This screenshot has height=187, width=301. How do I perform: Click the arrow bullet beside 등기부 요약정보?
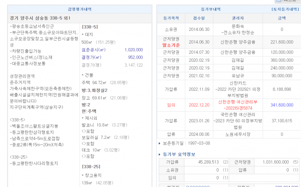160,155
